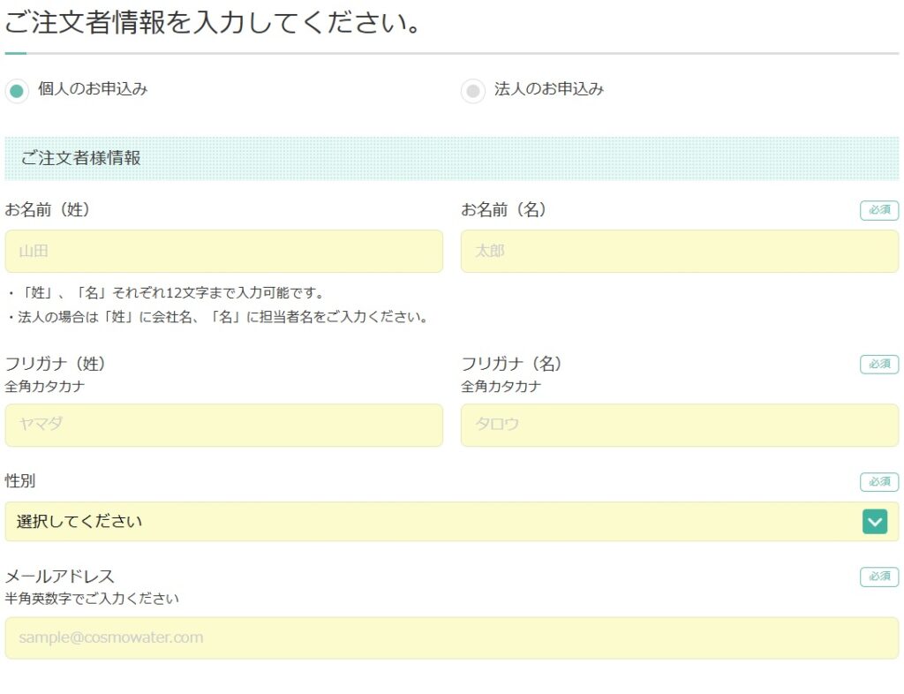Select the 個人のお申込み radio button
Image resolution: width=904 pixels, height=694 pixels.
[x=17, y=91]
